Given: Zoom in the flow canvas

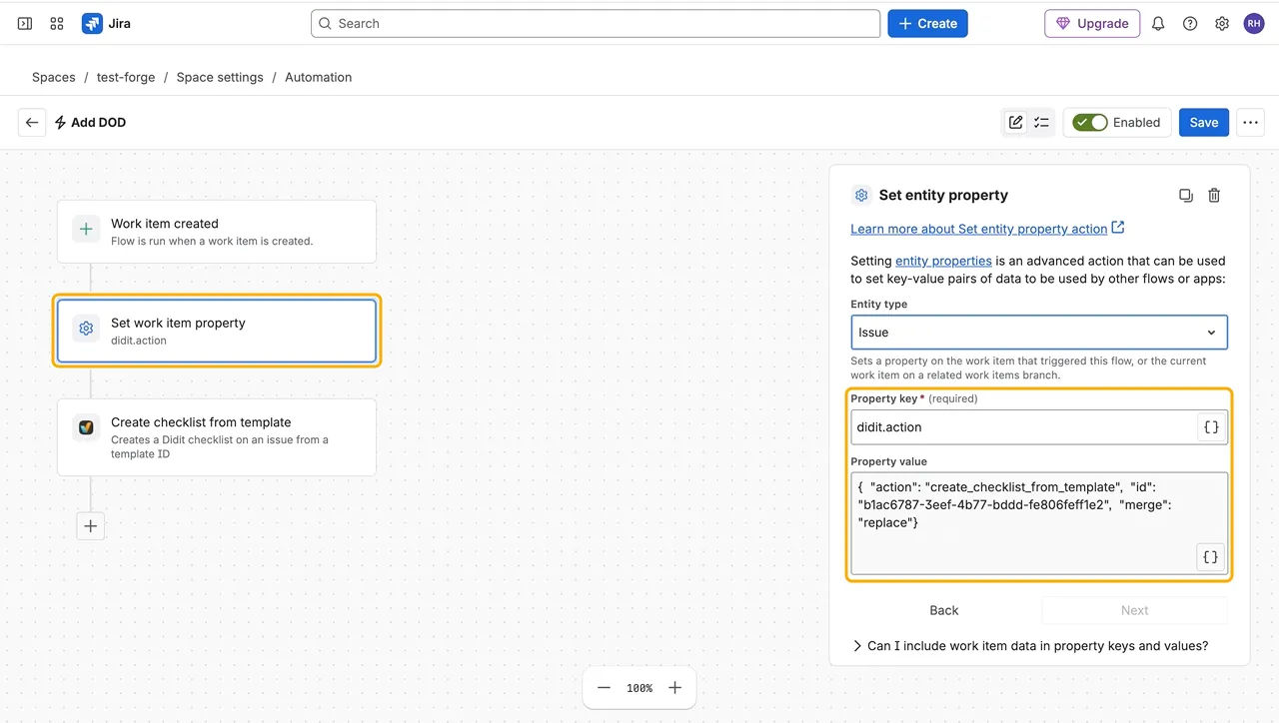Looking at the screenshot, I should (675, 688).
